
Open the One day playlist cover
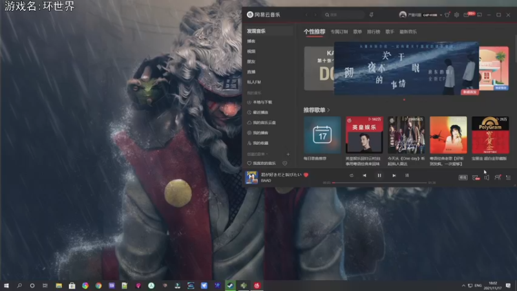(x=406, y=135)
